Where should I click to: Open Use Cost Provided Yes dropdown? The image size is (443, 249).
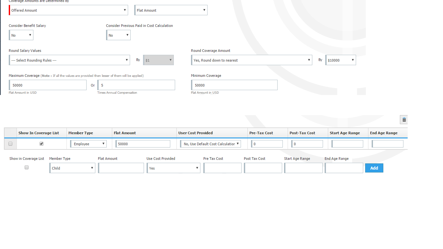coord(174,168)
